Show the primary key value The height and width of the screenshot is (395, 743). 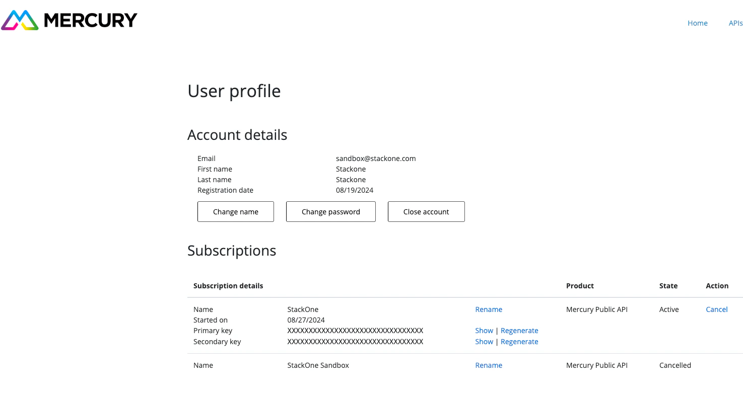(484, 330)
